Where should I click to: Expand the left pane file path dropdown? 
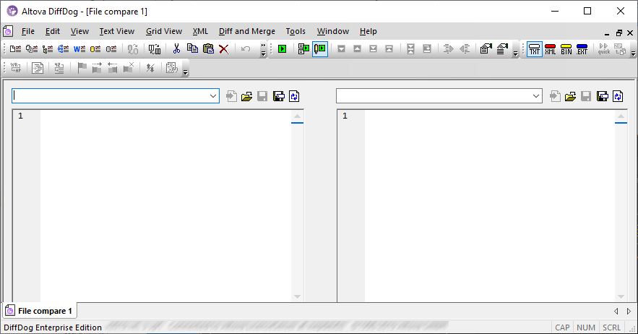coord(213,96)
